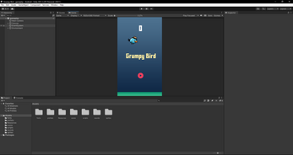Open the GameObject menu
293x155 pixels.
23,5
